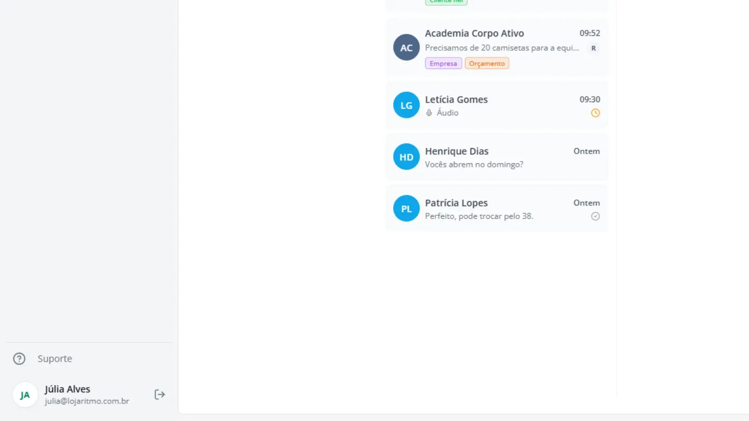Viewport: 749px width, 421px height.
Task: Click the Empresa tag
Action: click(443, 63)
